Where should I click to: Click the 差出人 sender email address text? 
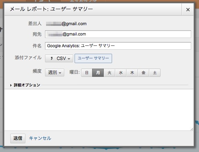tap(66, 24)
